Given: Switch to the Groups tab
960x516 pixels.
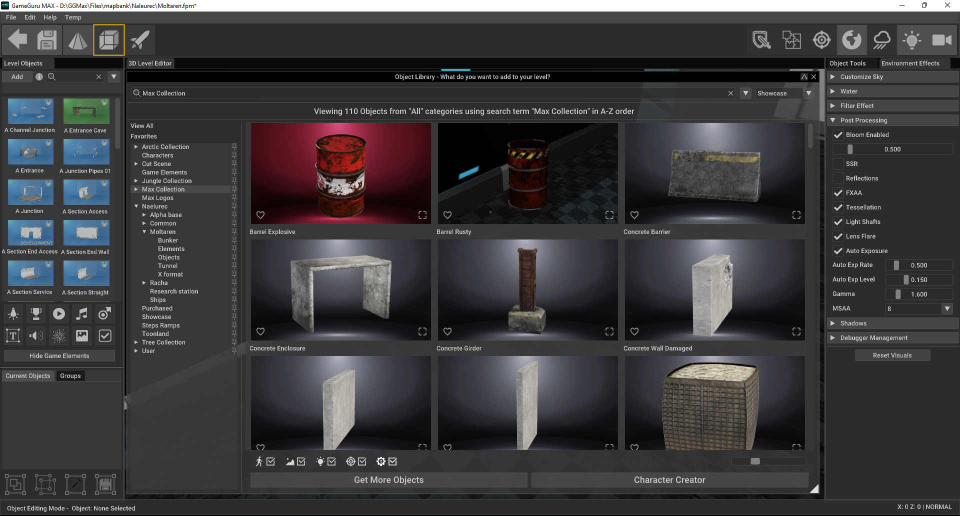Looking at the screenshot, I should pyautogui.click(x=70, y=375).
